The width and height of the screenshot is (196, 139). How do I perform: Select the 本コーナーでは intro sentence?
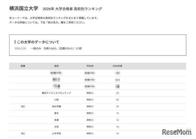pos(54,18)
